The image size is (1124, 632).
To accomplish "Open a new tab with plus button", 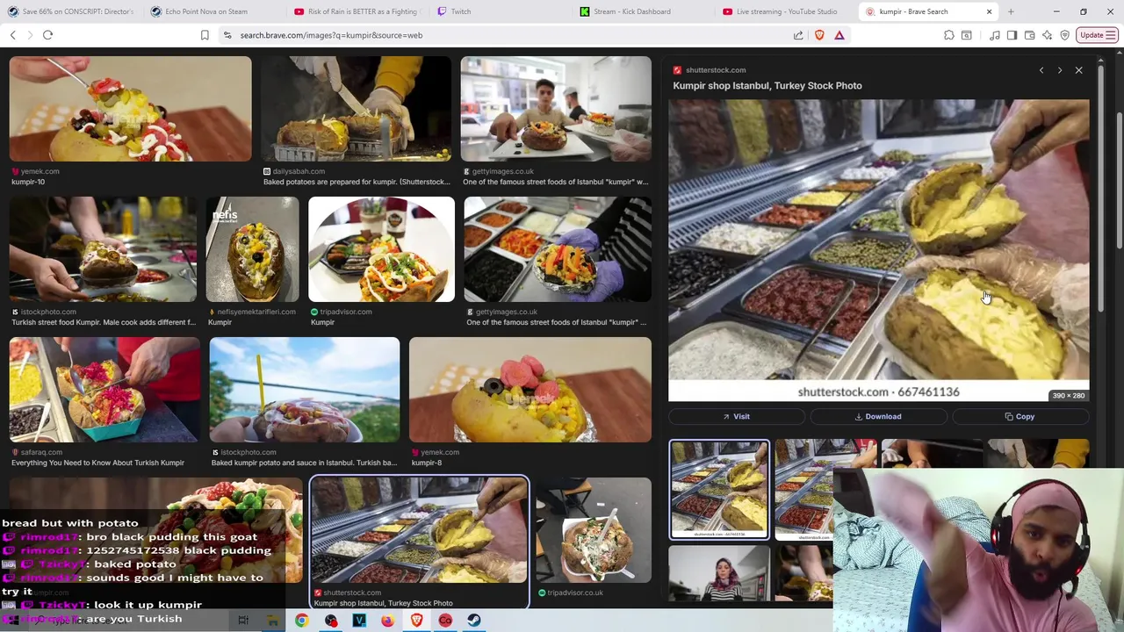I will pyautogui.click(x=1011, y=11).
